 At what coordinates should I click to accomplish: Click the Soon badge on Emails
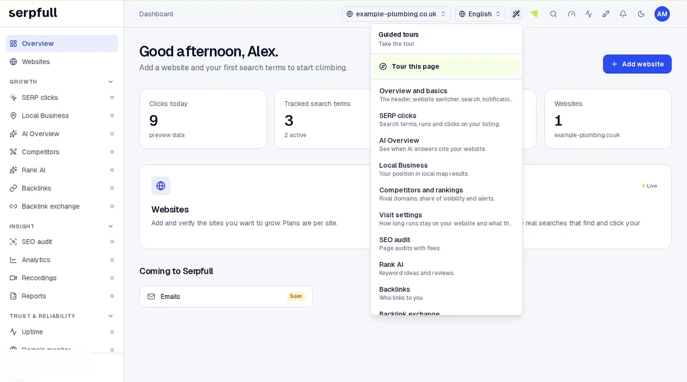296,297
